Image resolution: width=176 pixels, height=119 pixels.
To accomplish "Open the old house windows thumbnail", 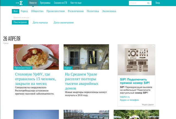I will (86, 57).
